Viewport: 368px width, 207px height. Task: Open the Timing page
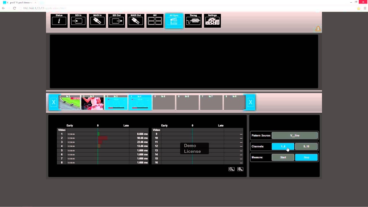[x=193, y=21]
